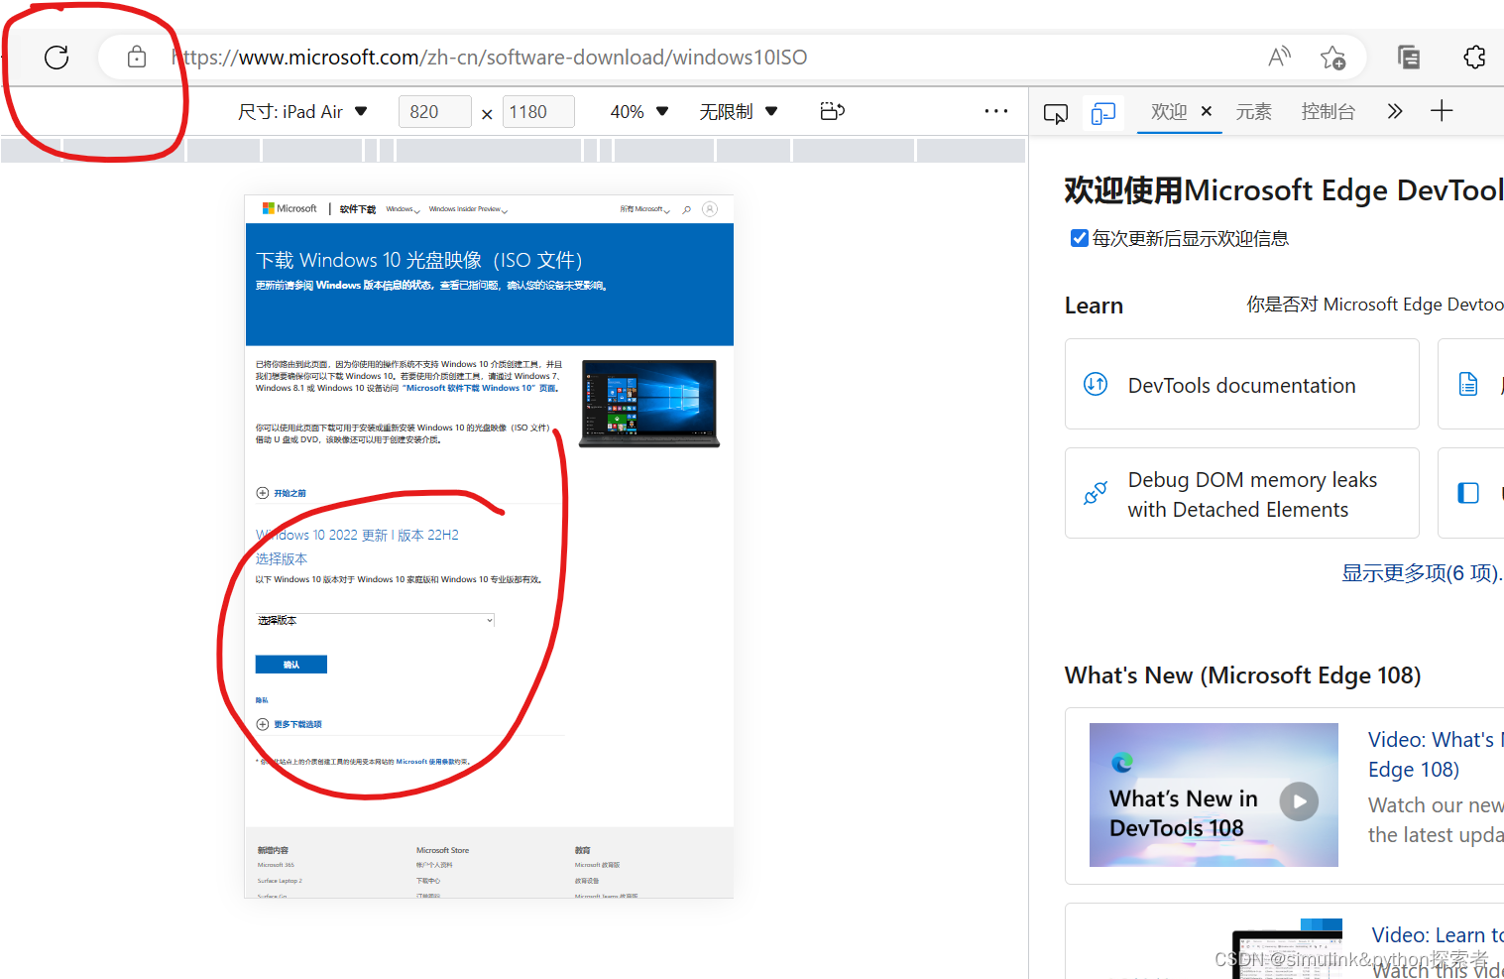
Task: Open the 40% zoom level dropdown
Action: coord(638,111)
